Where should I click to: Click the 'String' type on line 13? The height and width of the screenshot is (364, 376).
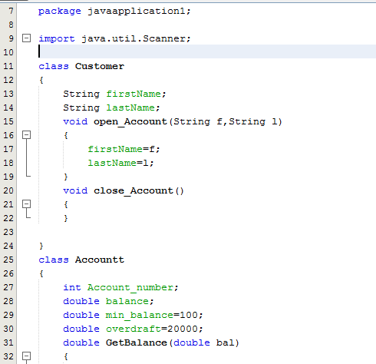point(81,94)
